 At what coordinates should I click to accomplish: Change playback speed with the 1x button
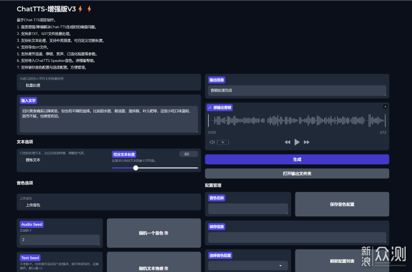(x=223, y=143)
